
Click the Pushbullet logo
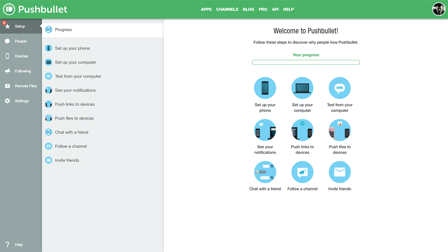click(x=37, y=9)
